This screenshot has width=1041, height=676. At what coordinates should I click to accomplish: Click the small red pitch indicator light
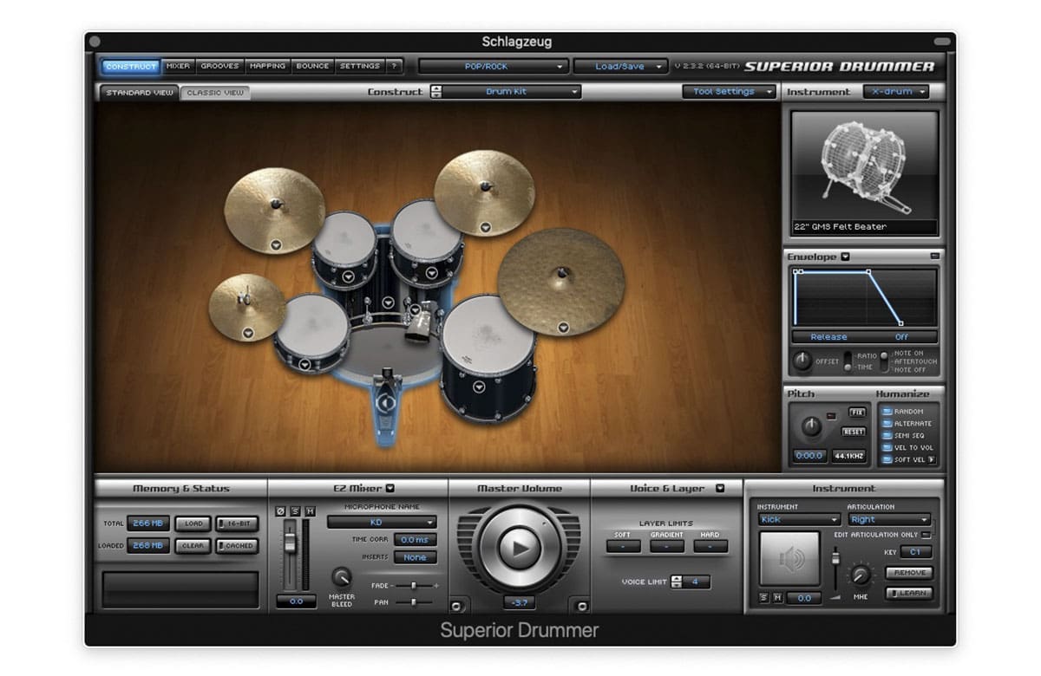[831, 417]
